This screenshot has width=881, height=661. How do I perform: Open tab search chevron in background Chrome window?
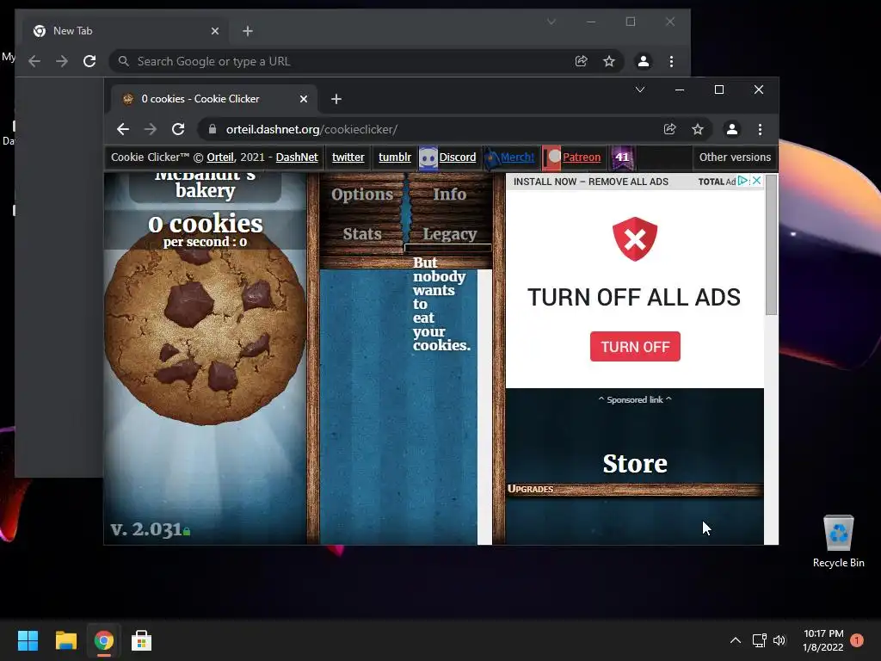coord(551,22)
